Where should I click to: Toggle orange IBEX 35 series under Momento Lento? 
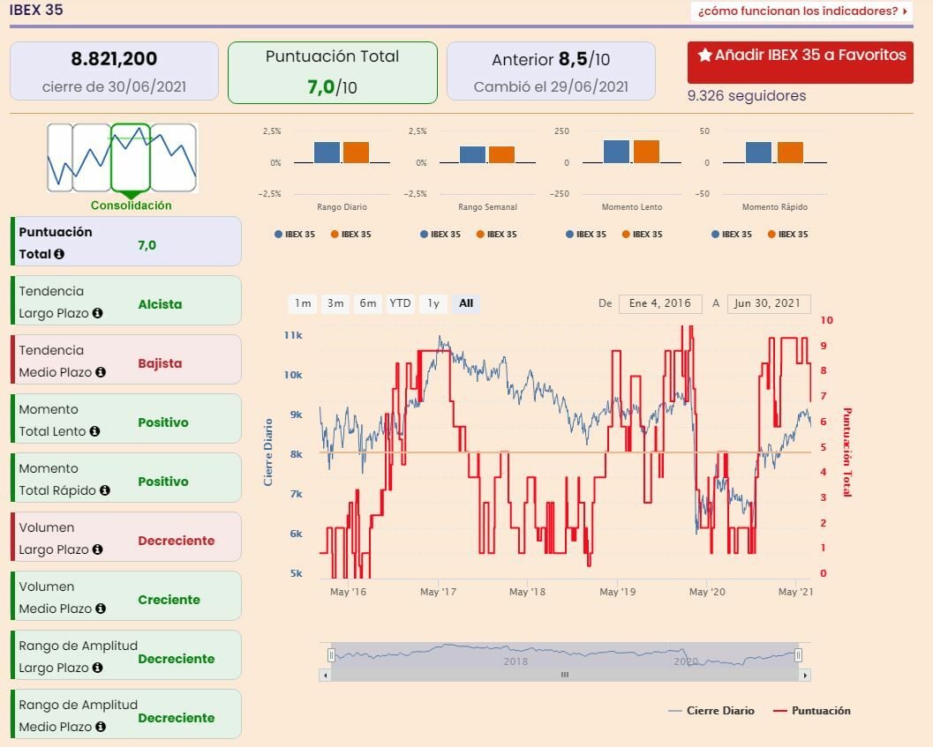643,235
